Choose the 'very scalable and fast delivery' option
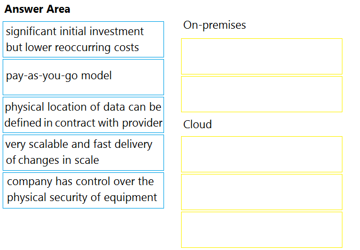 tap(83, 153)
